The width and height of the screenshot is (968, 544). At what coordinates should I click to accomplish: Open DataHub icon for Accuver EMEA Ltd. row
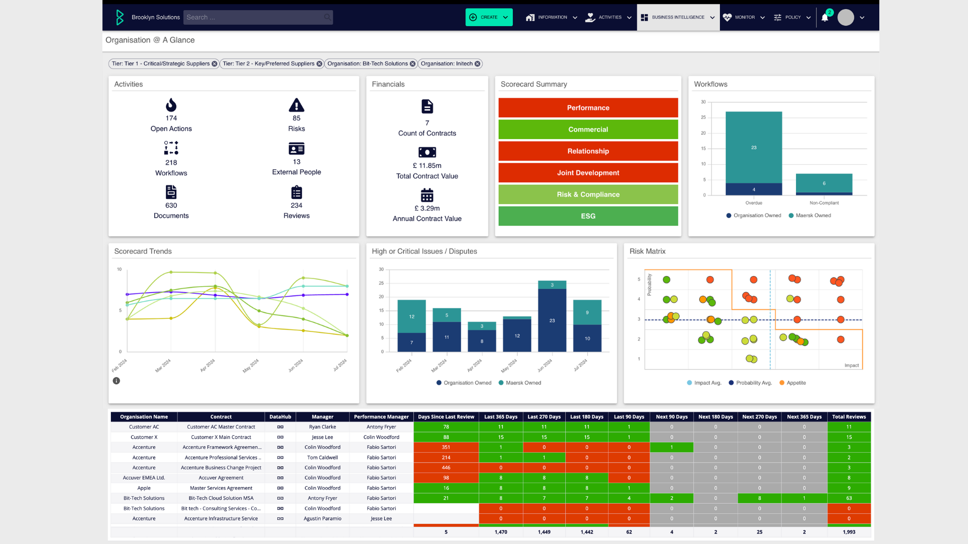tap(280, 478)
